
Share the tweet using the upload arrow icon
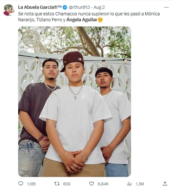coord(165,183)
